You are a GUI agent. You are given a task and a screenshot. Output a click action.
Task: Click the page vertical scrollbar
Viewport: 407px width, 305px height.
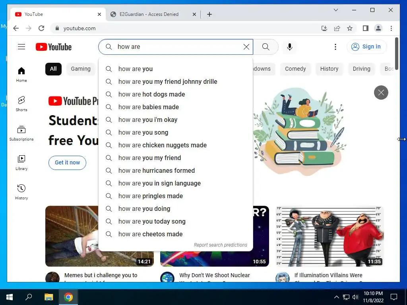[397, 53]
